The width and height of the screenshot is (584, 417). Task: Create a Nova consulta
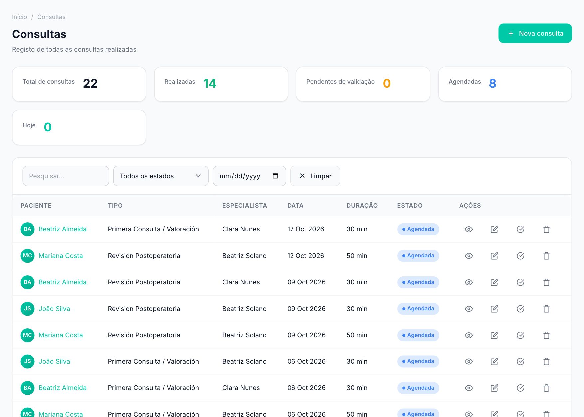(x=535, y=33)
